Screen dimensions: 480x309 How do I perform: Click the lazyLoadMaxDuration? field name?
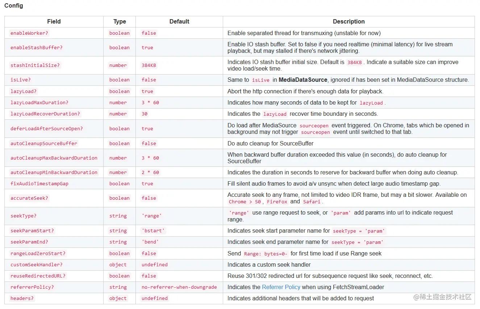[39, 102]
